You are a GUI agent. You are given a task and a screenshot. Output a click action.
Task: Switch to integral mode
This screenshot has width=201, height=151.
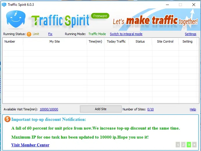[x=126, y=34]
